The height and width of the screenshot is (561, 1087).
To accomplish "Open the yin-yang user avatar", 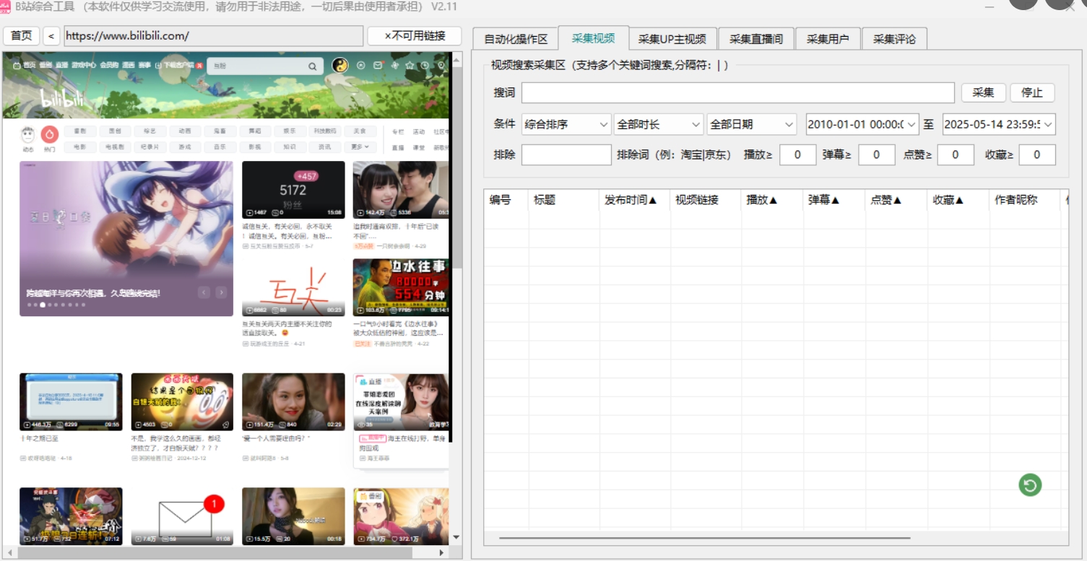I will pos(339,66).
